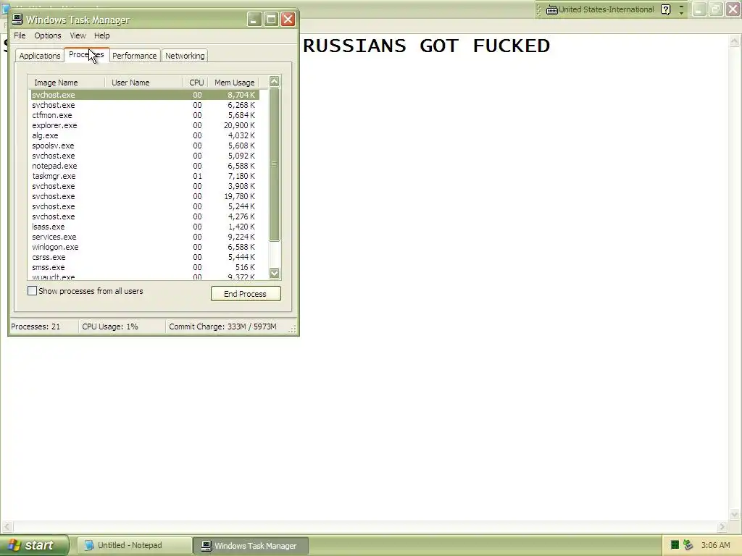
Task: Select svchost.exe using 6,268 K
Action: (145, 105)
